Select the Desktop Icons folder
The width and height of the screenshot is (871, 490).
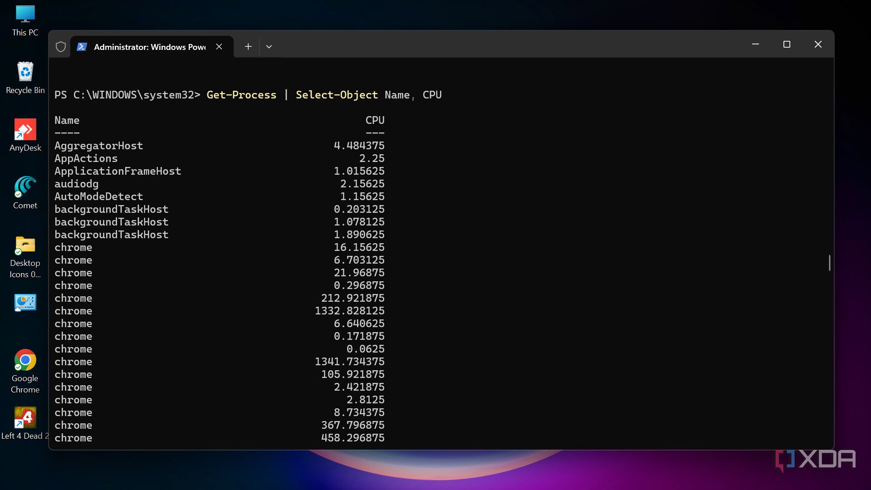point(25,256)
